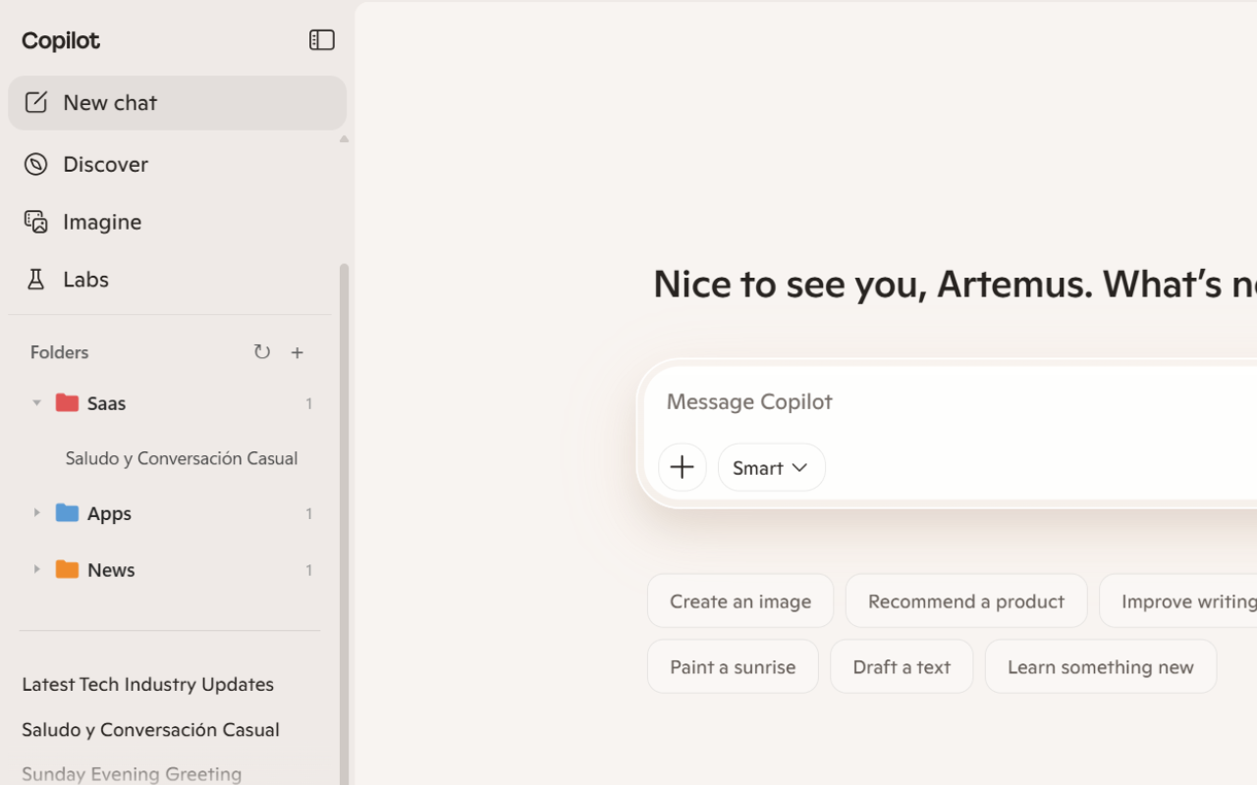Choose the Paint a sunrise suggestion
Screen dimensions: 1257x785
tap(733, 666)
